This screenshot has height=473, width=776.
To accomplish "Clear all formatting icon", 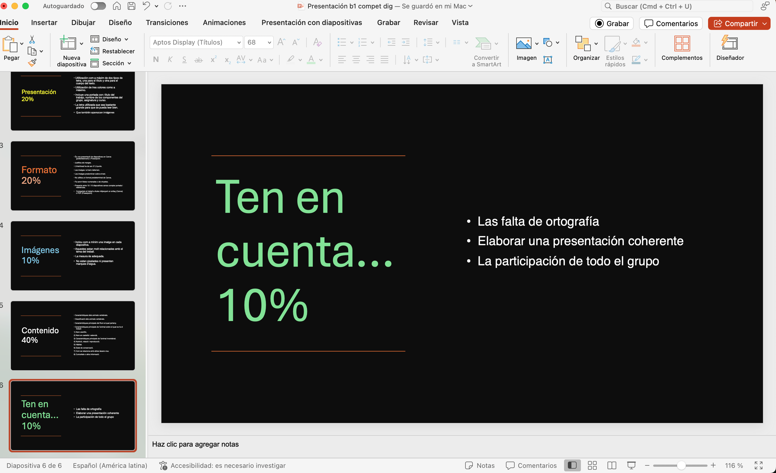I will 317,42.
